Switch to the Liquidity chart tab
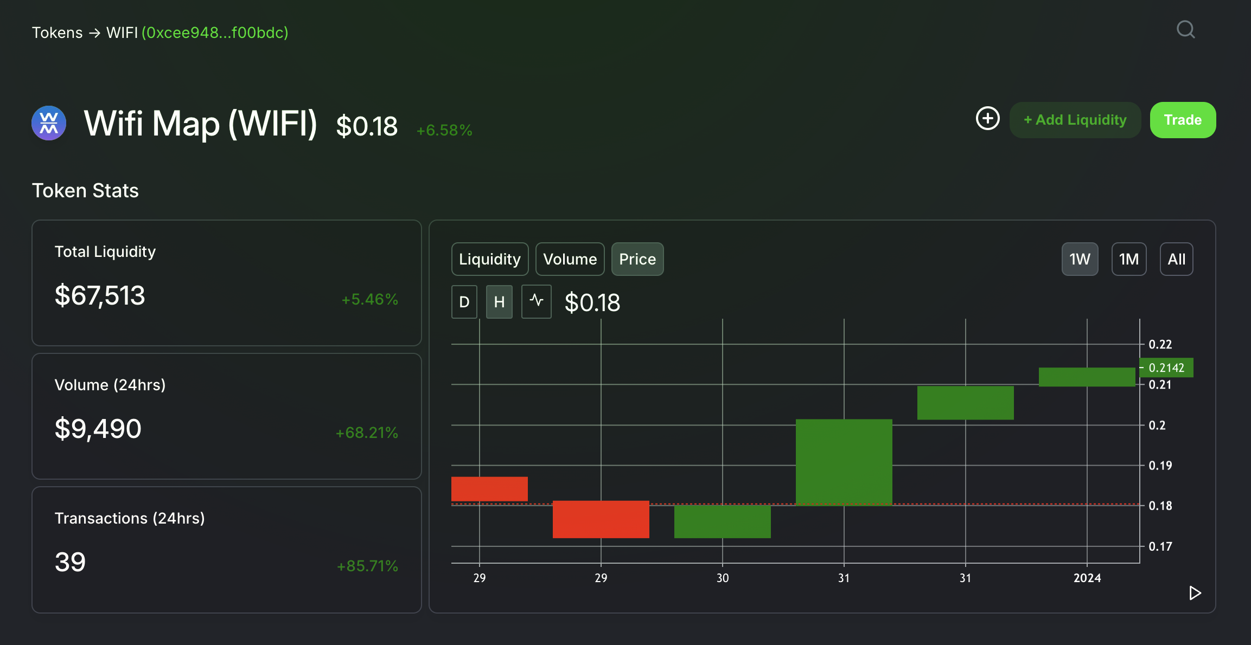 (x=490, y=259)
